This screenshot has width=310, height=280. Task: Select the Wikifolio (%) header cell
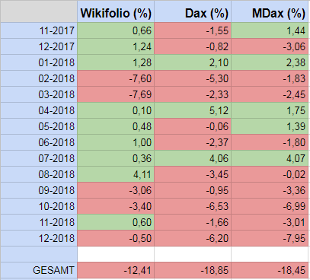coord(116,11)
